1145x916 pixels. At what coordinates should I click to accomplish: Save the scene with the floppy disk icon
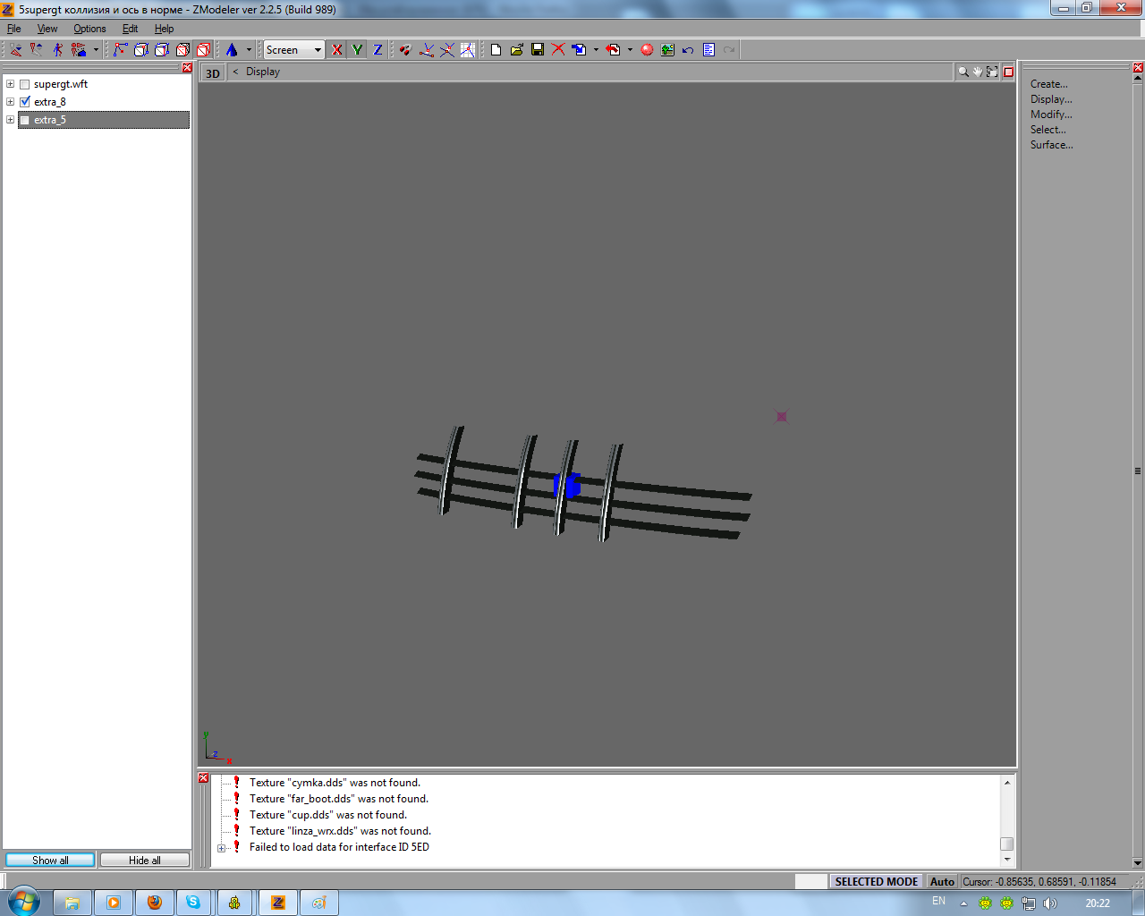[538, 50]
